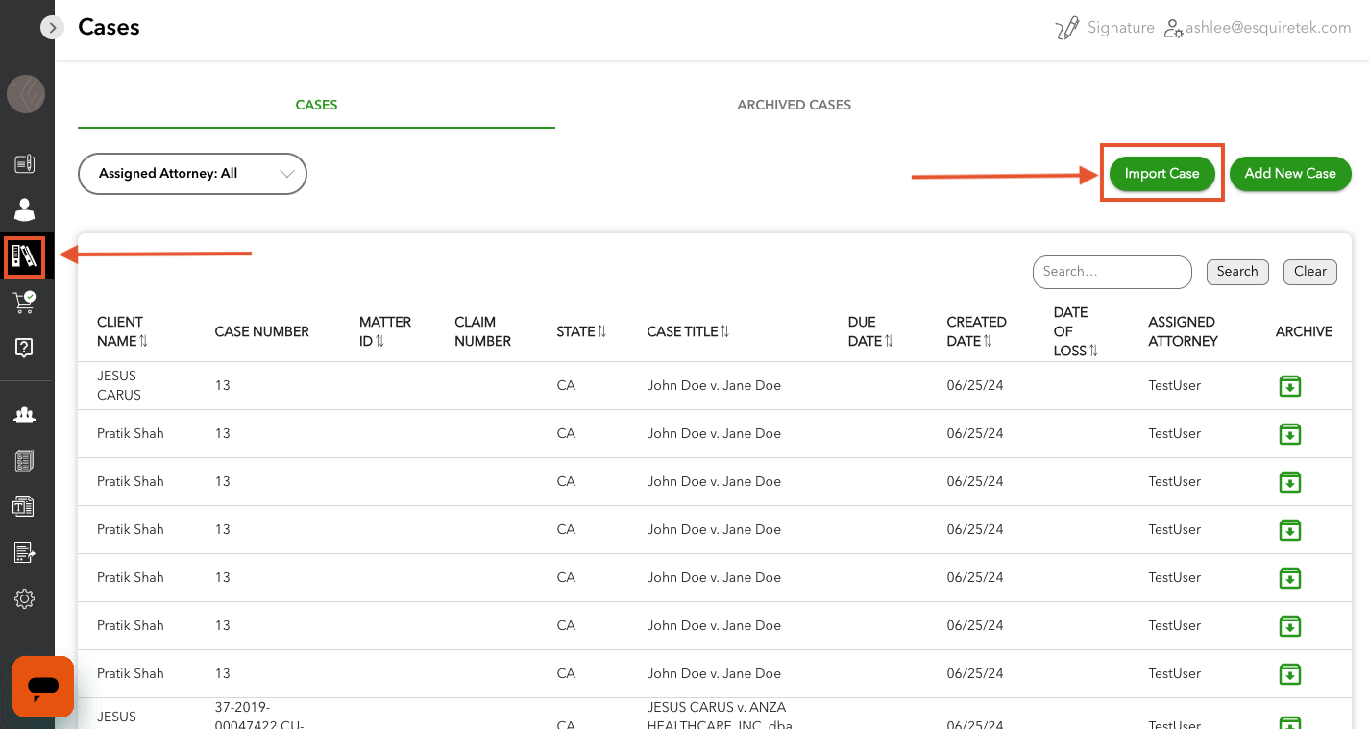The image size is (1369, 729).
Task: Archive the JESUS CARUS case in first row
Action: (1289, 386)
